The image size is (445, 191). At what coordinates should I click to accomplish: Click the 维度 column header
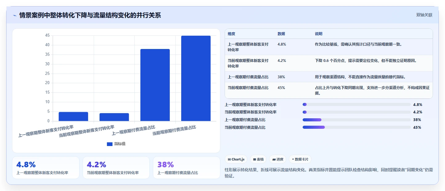click(231, 34)
